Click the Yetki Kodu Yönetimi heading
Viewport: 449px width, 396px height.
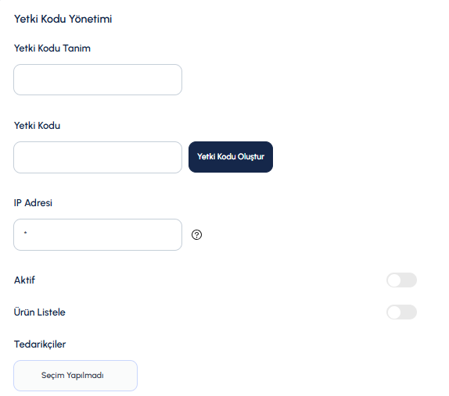coord(63,19)
